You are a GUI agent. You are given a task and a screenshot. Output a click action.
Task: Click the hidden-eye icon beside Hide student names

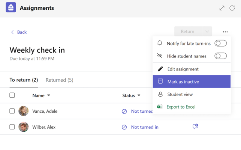(160, 56)
